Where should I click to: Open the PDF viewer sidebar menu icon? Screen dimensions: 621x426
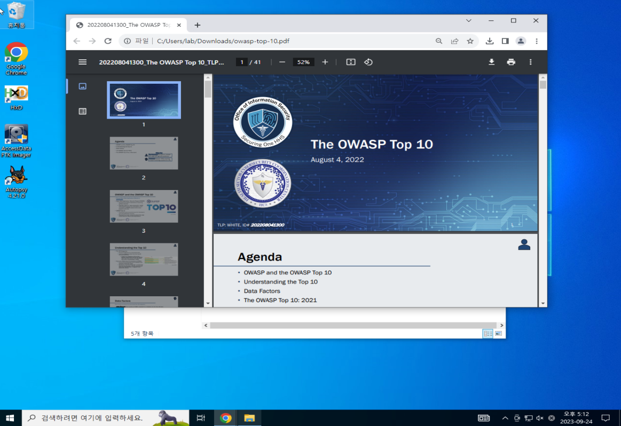click(x=82, y=62)
